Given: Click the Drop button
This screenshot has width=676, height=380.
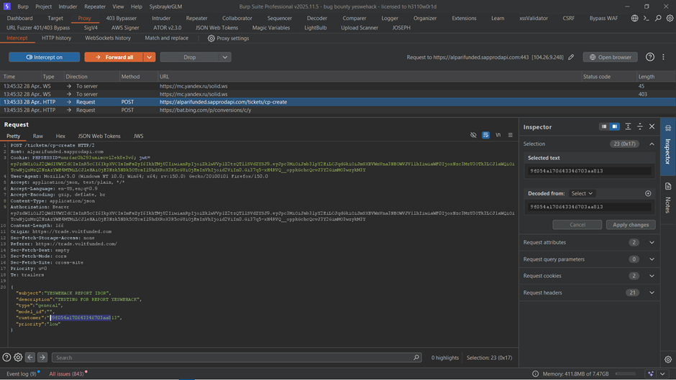Looking at the screenshot, I should 190,57.
